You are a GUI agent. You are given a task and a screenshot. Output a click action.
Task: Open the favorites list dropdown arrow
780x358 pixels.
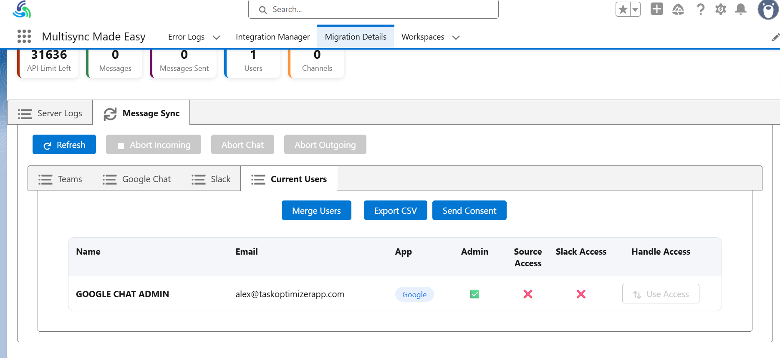click(x=635, y=9)
